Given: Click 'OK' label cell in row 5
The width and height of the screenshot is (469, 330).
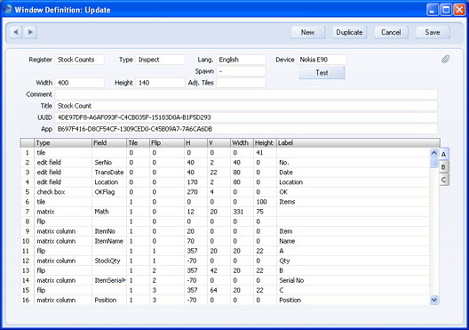Looking at the screenshot, I should click(353, 192).
